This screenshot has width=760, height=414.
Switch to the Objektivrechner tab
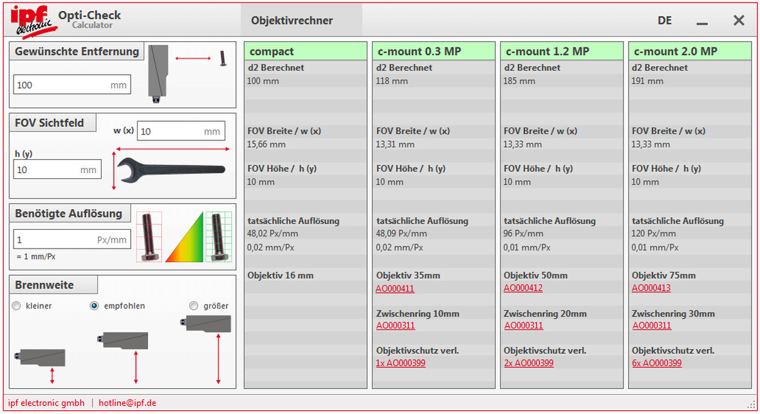coord(292,20)
